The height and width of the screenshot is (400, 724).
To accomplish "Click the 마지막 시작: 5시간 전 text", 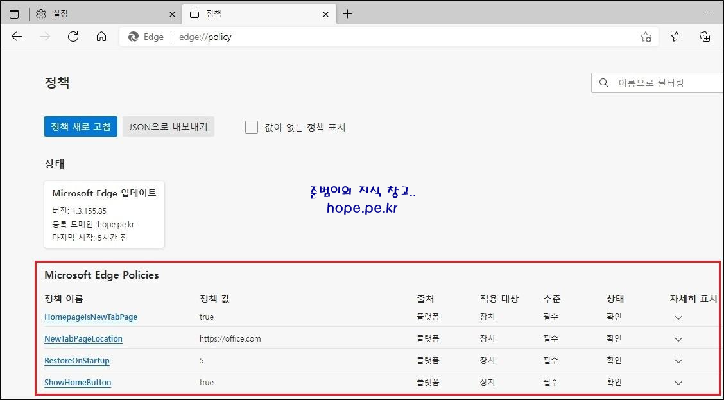I will [90, 238].
